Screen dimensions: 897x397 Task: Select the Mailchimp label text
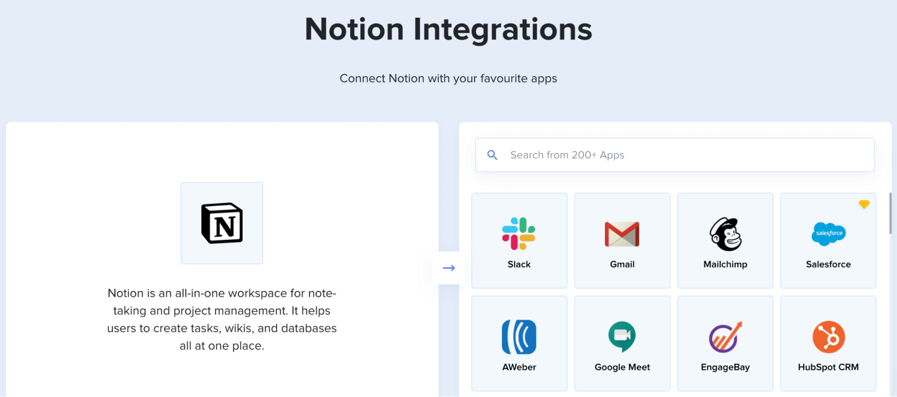[725, 264]
